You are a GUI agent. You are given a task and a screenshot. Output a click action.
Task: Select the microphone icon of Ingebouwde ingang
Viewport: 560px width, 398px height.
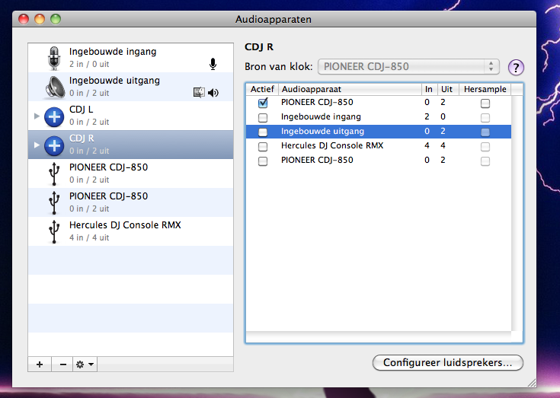coord(54,58)
